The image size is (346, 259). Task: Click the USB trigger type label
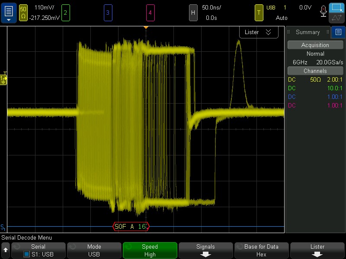coord(271,8)
